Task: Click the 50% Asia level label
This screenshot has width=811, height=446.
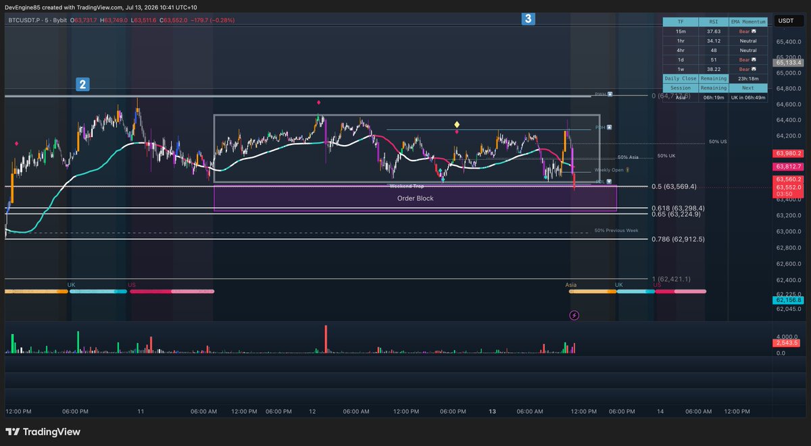Action: point(628,157)
